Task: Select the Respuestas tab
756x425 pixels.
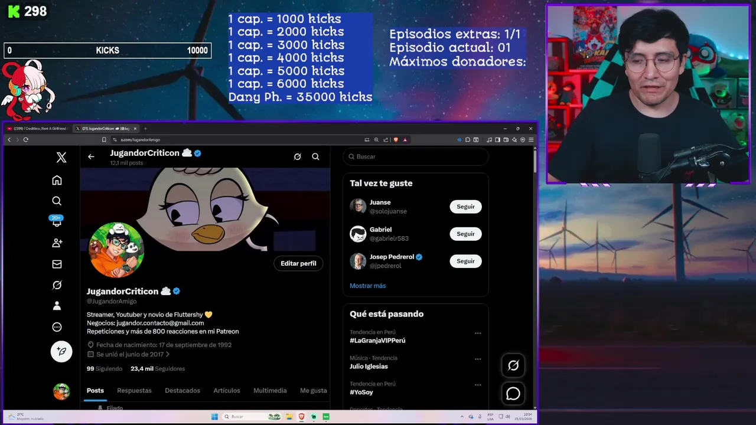Action: [134, 391]
